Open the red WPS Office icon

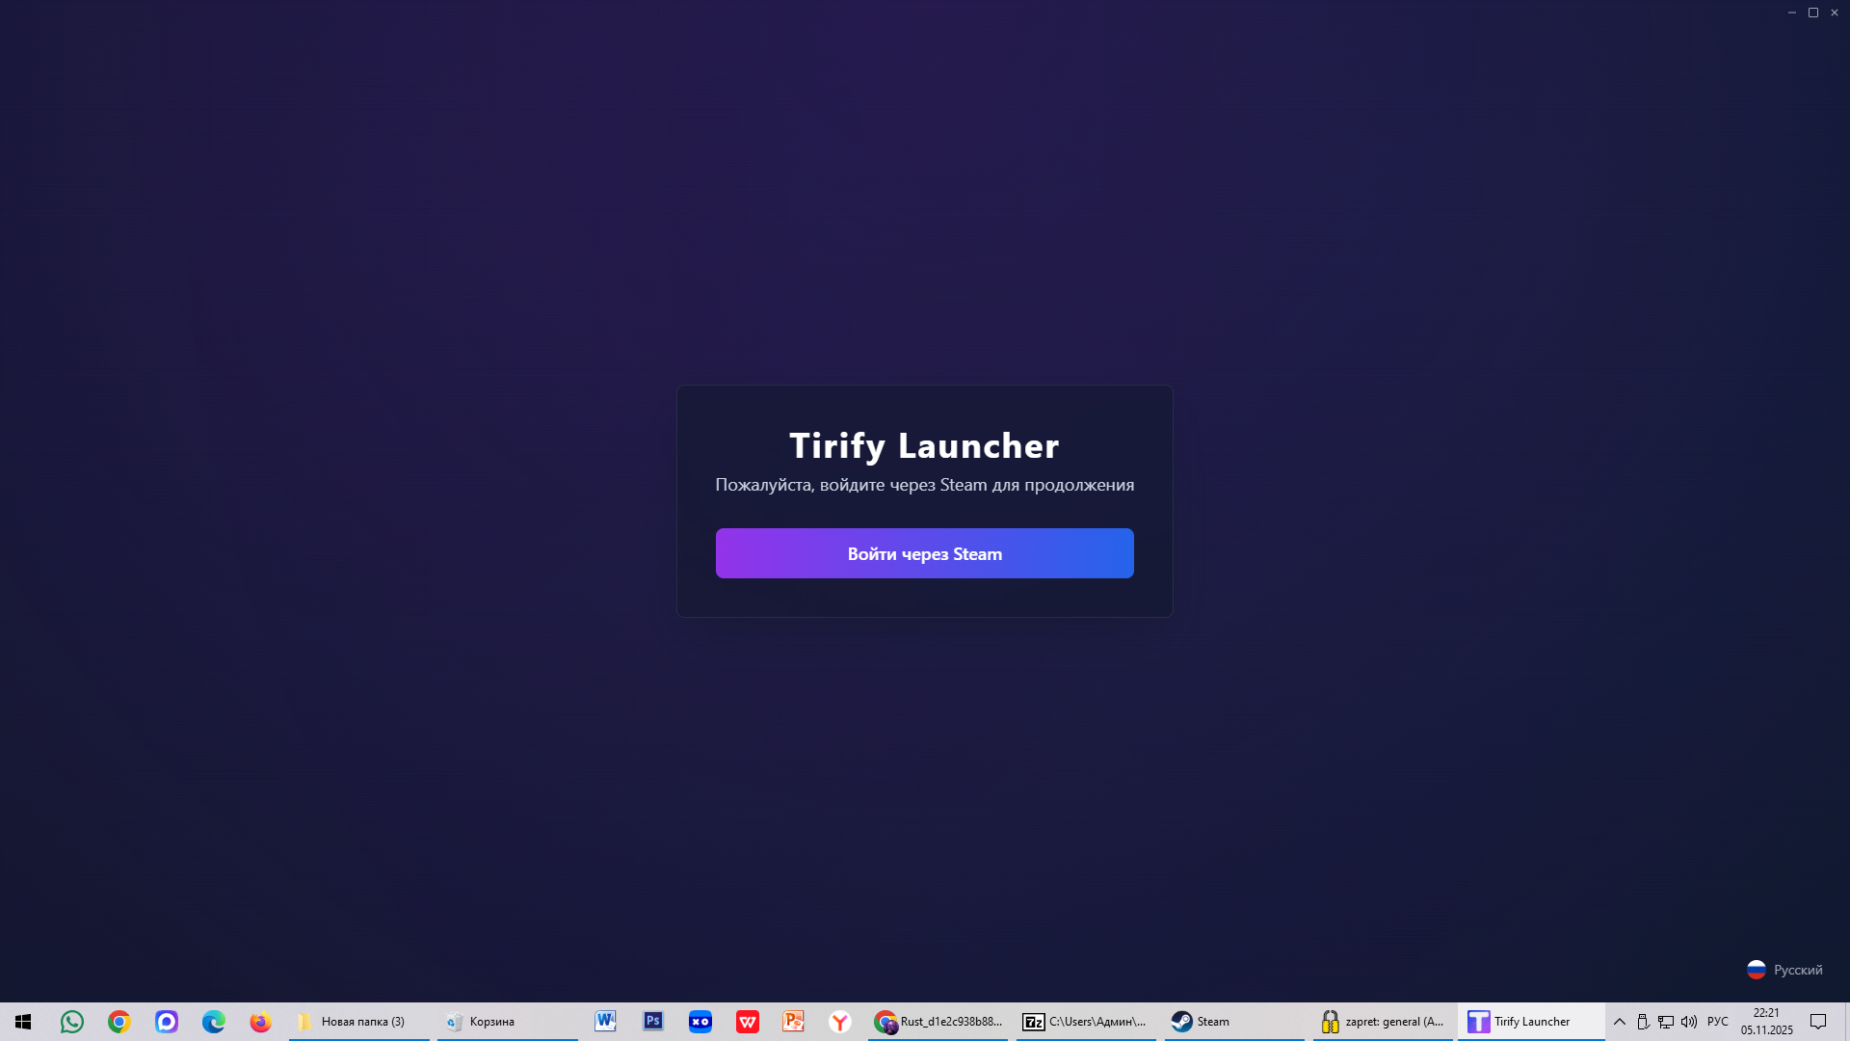click(747, 1022)
